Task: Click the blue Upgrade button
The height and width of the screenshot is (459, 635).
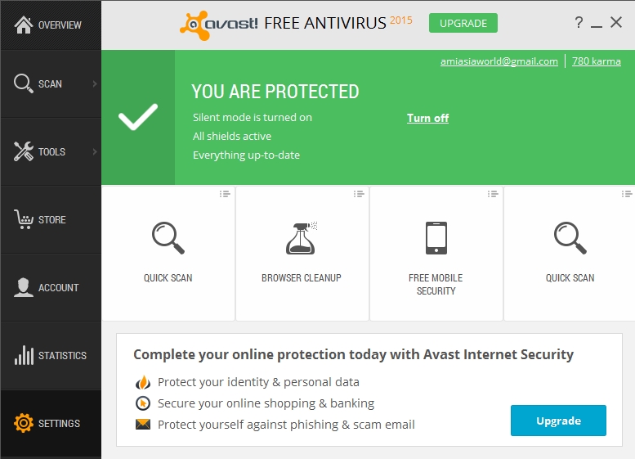Action: 558,421
